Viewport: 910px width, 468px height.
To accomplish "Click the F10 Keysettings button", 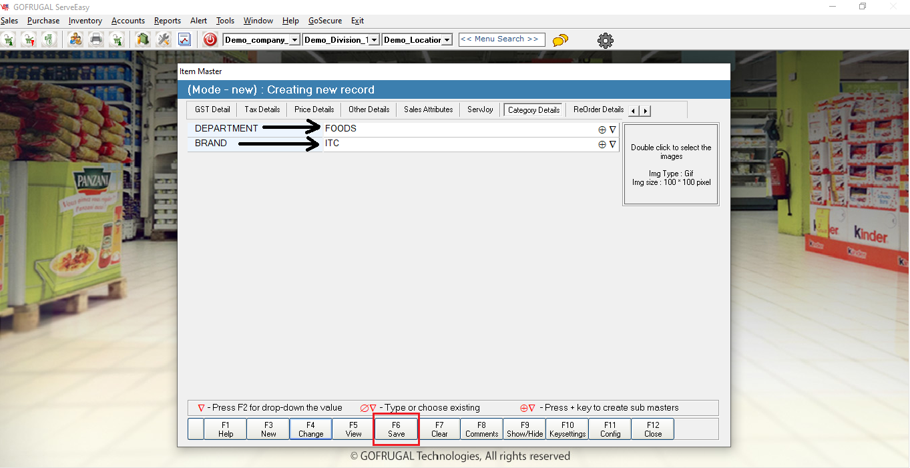I will pyautogui.click(x=567, y=429).
